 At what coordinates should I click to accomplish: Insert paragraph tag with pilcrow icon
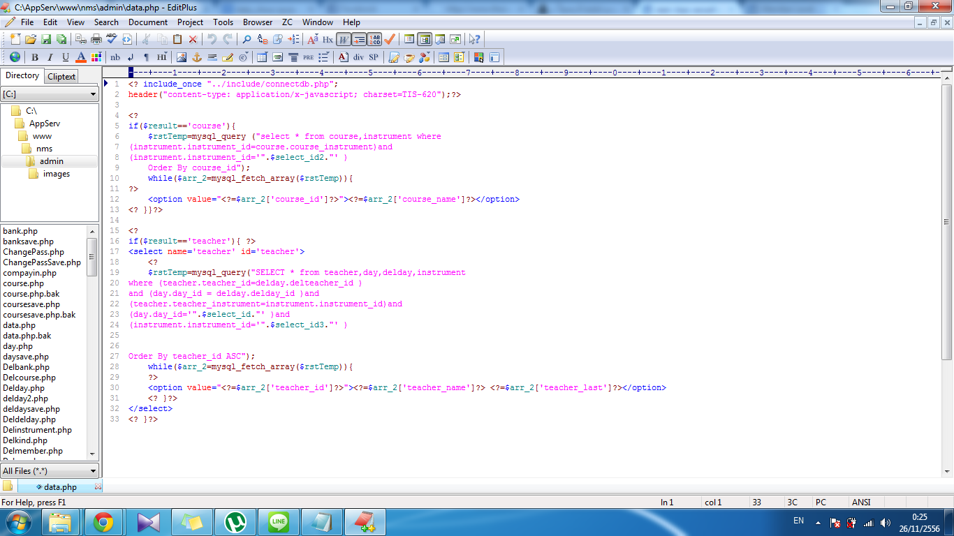(146, 57)
